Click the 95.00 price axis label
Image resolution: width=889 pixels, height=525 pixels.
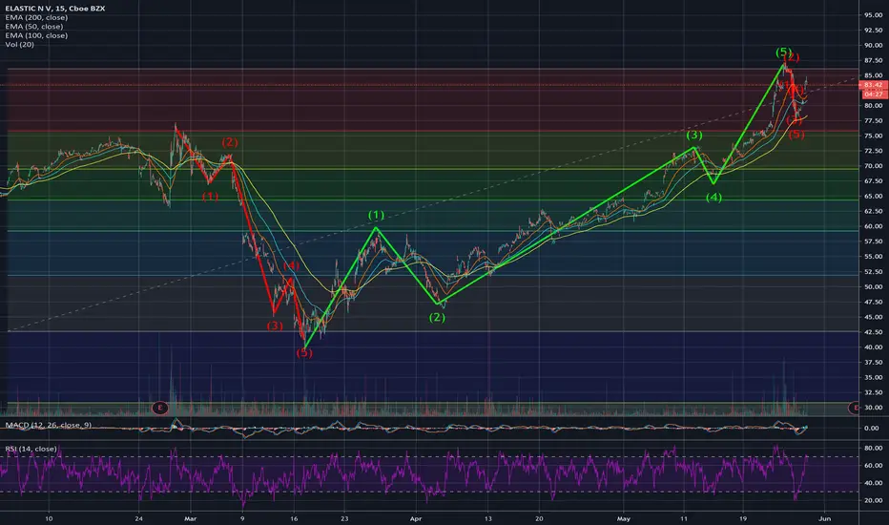click(873, 15)
